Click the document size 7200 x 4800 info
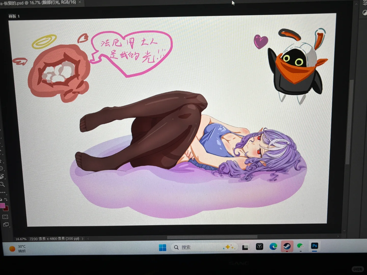Screen dimensions: 367x275 pos(54,239)
